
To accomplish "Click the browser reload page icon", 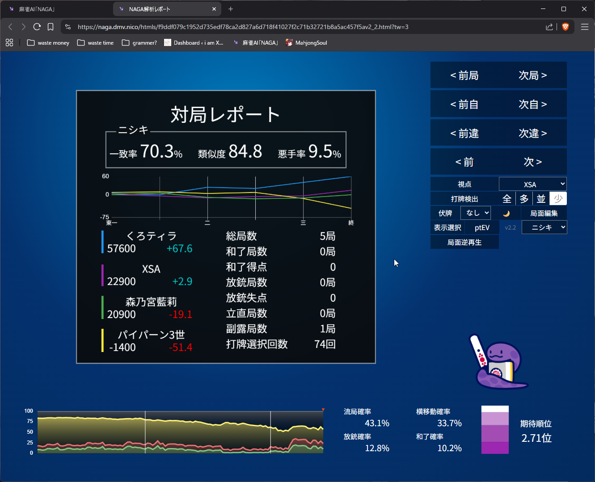I will (37, 27).
